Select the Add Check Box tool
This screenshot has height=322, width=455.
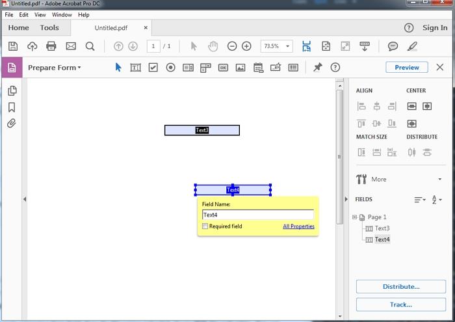pyautogui.click(x=153, y=68)
